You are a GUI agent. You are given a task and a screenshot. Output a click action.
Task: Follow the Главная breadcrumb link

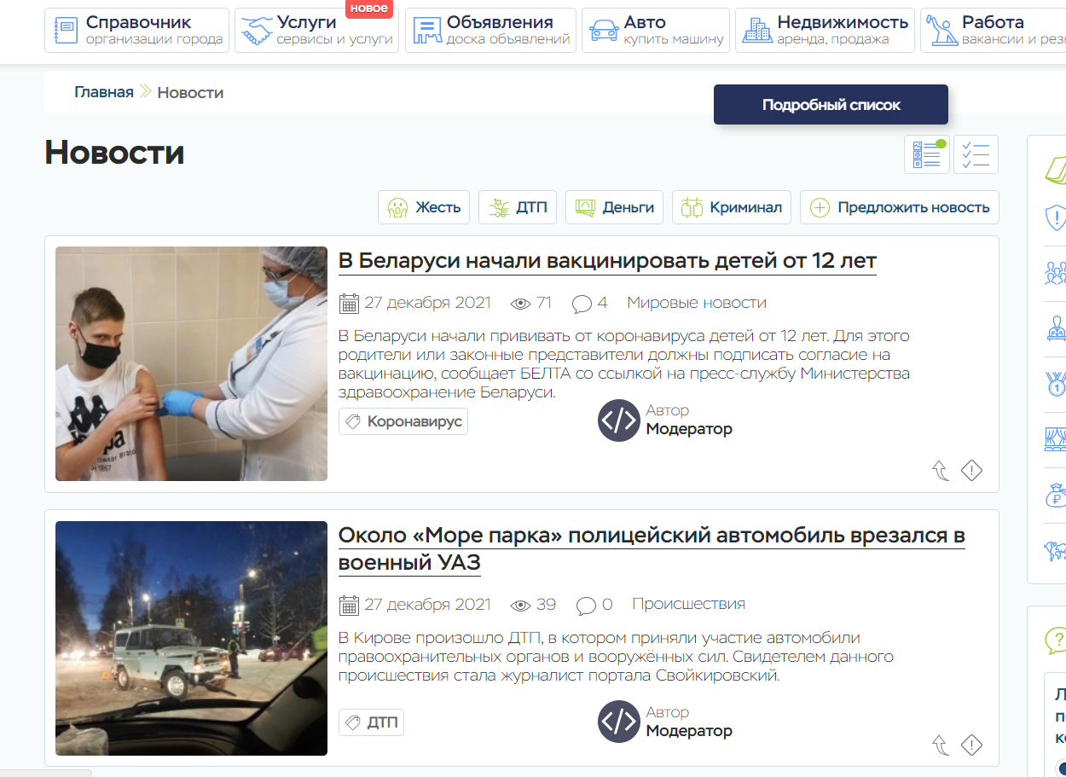pyautogui.click(x=103, y=92)
